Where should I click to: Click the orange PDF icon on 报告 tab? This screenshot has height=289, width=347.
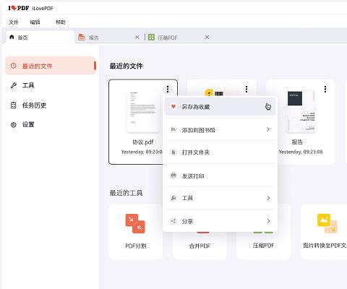tap(82, 37)
